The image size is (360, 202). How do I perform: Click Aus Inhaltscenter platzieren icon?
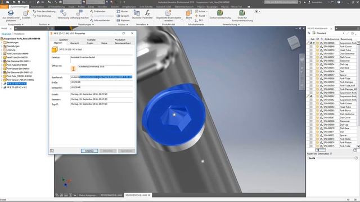click(x=11, y=13)
